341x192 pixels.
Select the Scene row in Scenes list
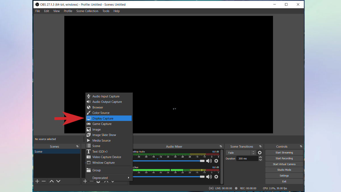click(57, 152)
